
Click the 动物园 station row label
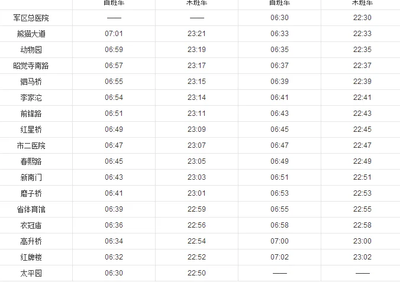coord(31,50)
